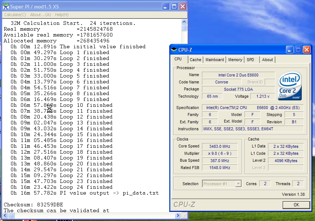Minimize the Super PI window

(165, 7)
